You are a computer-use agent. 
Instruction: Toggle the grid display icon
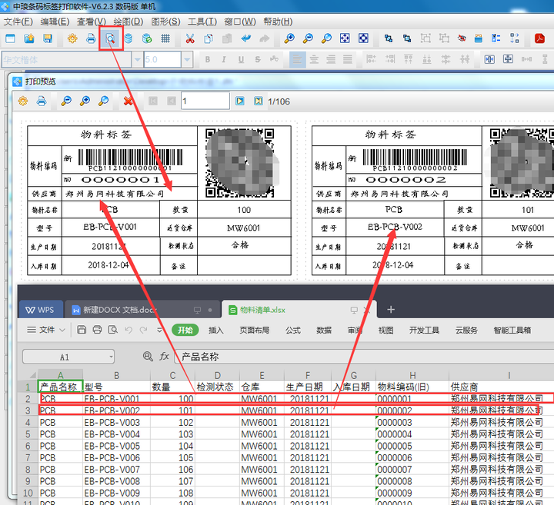point(165,38)
